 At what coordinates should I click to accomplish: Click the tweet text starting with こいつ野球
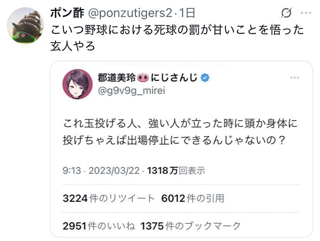pos(177,38)
